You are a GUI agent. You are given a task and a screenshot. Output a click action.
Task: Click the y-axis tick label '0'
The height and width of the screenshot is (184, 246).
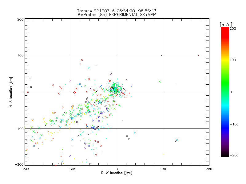pyautogui.click(x=22, y=92)
